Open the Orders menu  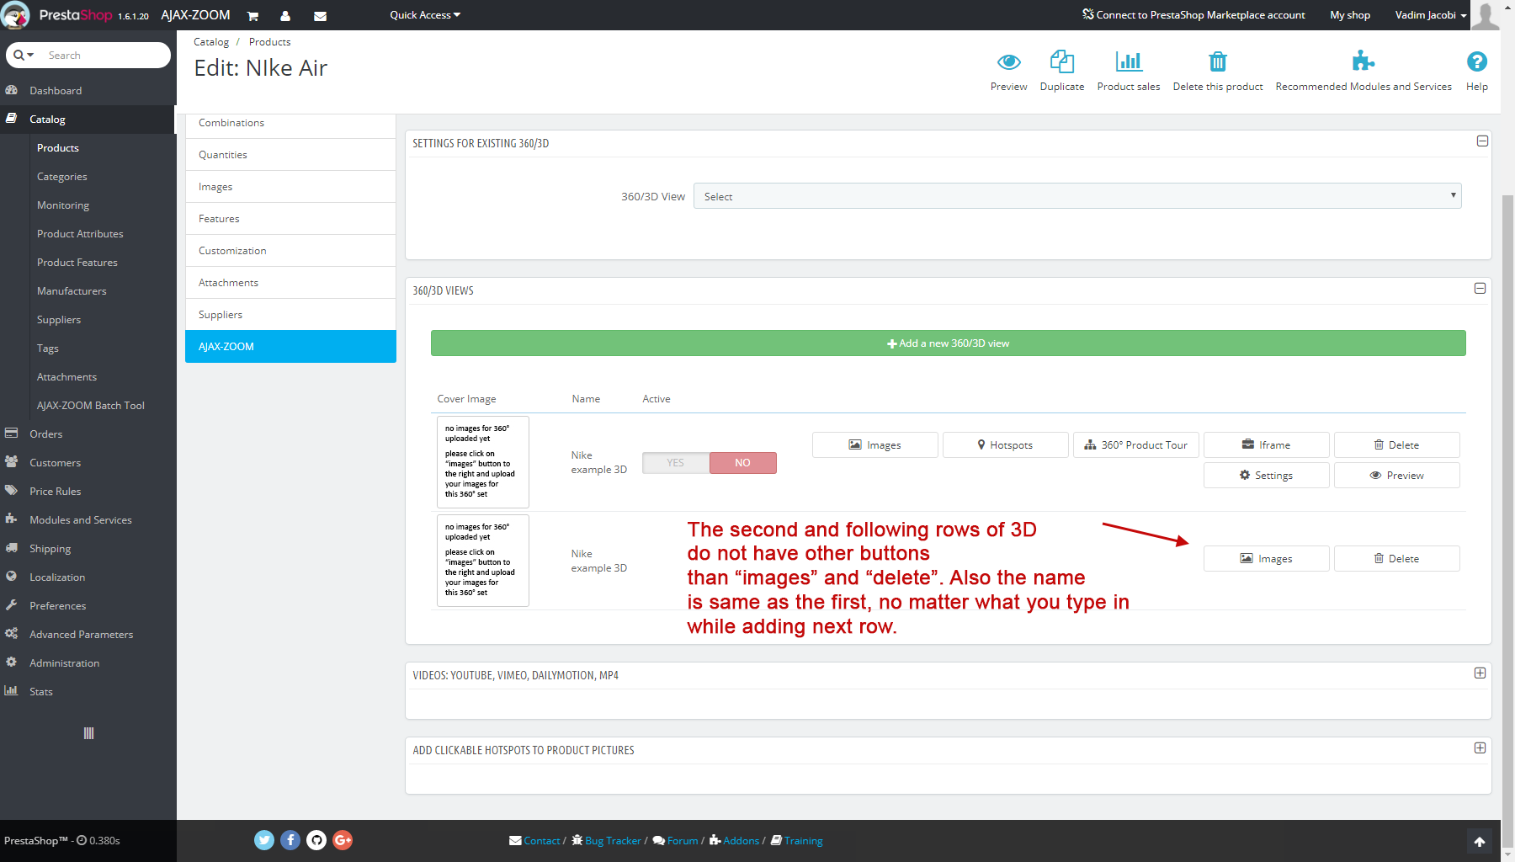pos(88,434)
